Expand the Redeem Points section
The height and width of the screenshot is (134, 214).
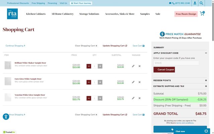(206, 80)
